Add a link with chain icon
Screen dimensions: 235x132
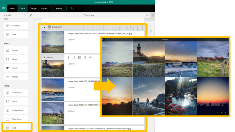pyautogui.click(x=90, y=57)
